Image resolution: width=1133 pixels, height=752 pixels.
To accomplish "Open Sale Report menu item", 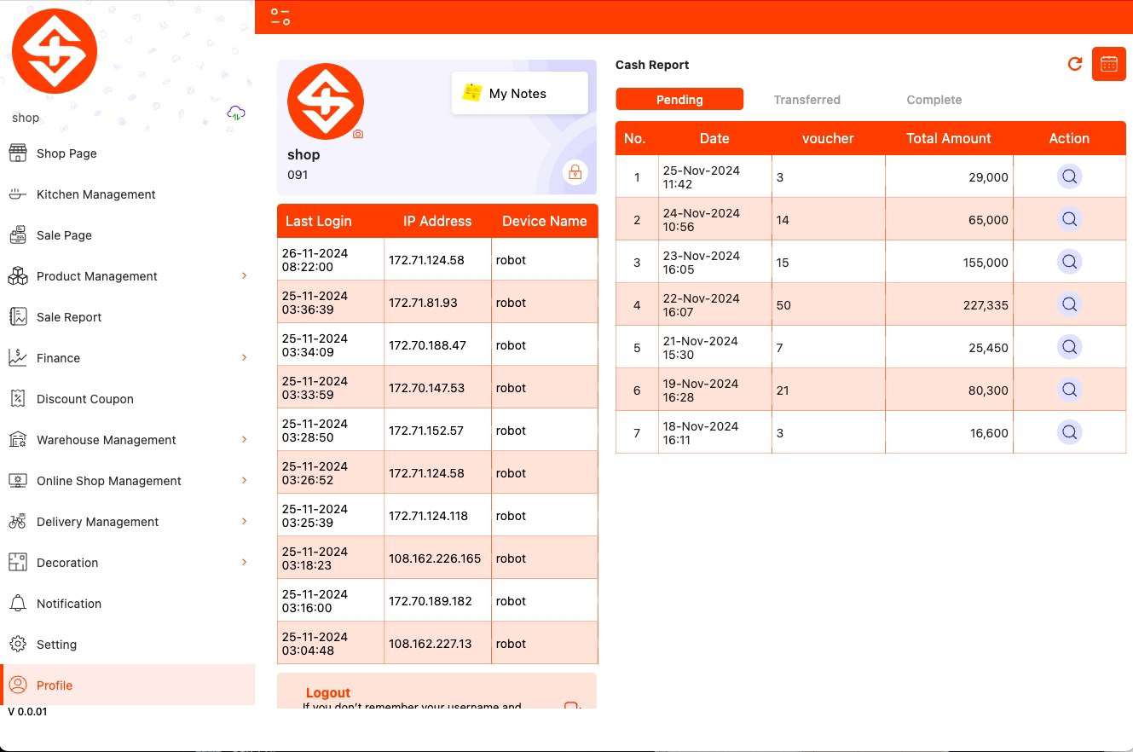I will (128, 317).
